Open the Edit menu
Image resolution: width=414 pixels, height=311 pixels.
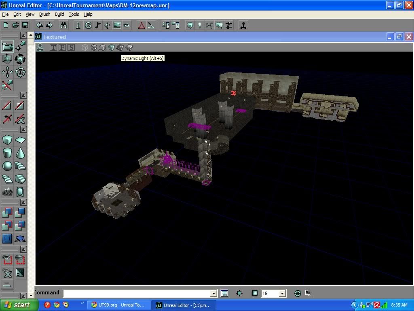[17, 14]
